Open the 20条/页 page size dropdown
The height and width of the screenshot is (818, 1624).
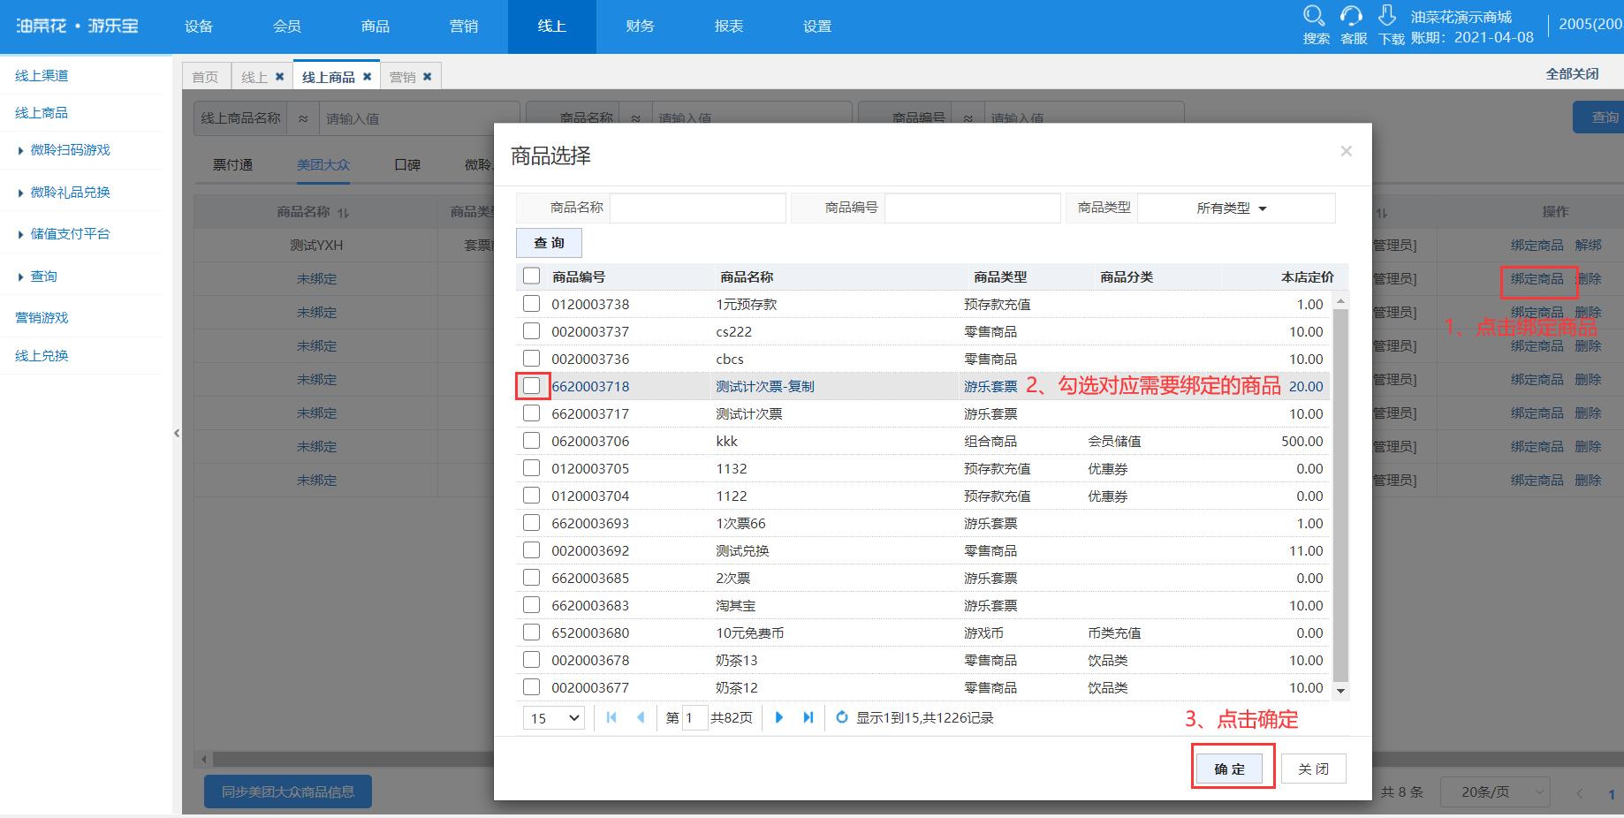pos(1495,791)
